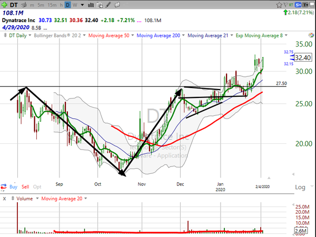Image resolution: width=316 pixels, height=237 pixels.
Task: Click the printer icon next to DT
Action: [24, 5]
